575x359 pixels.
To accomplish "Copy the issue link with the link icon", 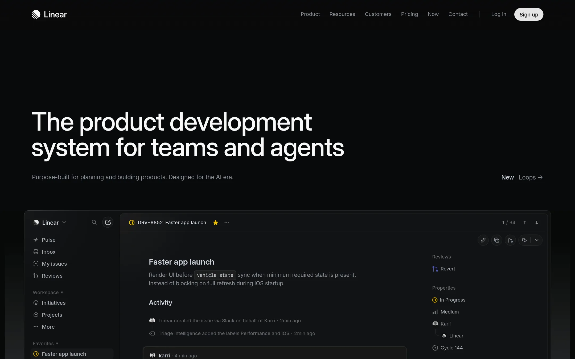I will click(x=483, y=240).
